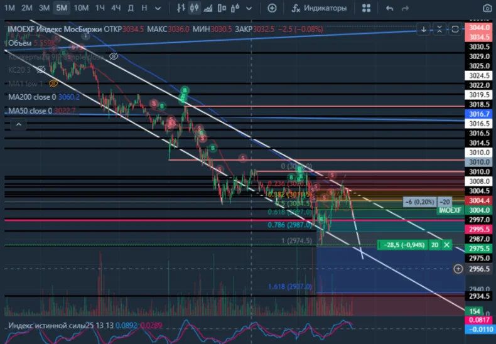Click the pink 0.0817 indicator value label
The width and height of the screenshot is (496, 344).
(x=480, y=320)
